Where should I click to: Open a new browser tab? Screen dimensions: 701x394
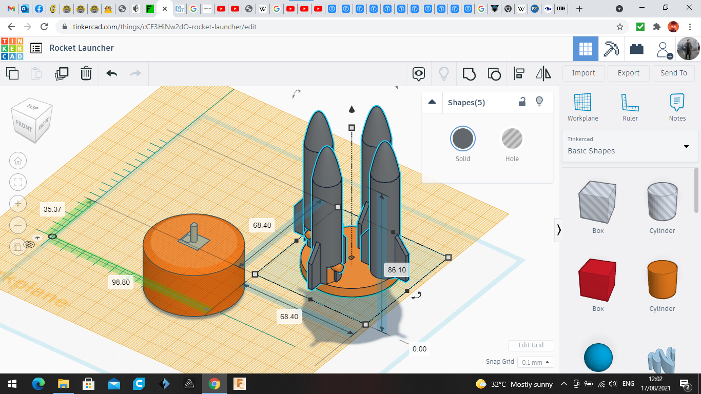point(579,9)
